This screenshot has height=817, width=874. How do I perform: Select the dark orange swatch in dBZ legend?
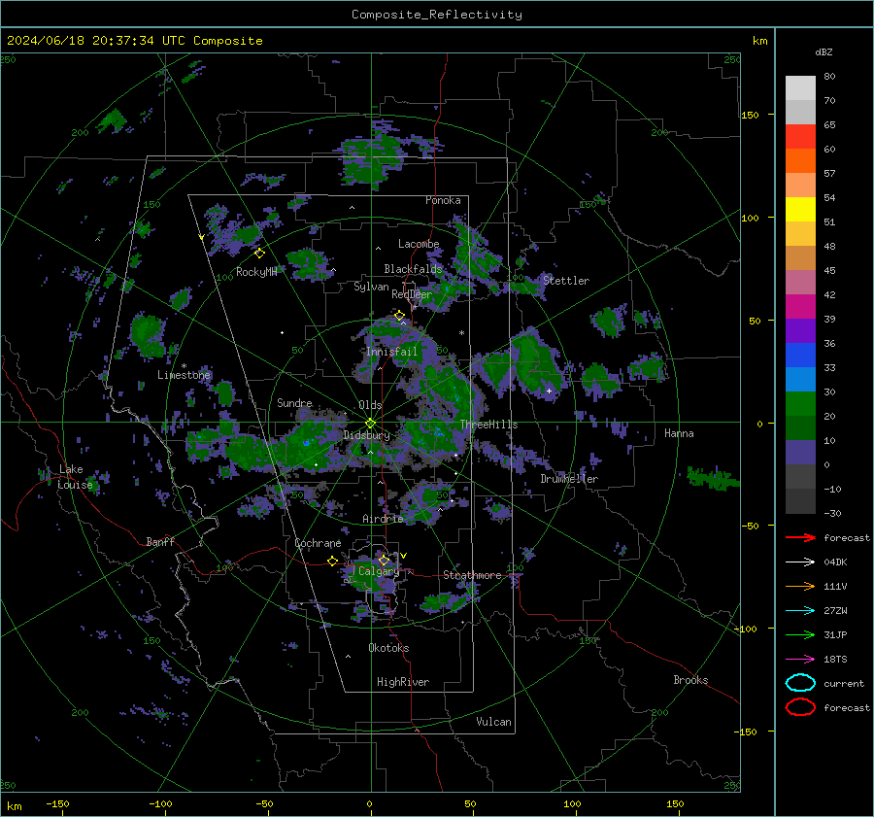(x=800, y=161)
